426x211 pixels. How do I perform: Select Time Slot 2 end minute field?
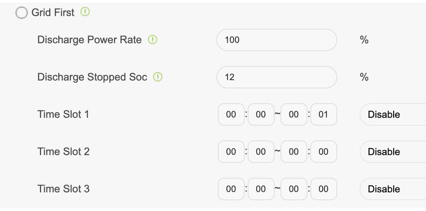[323, 152]
